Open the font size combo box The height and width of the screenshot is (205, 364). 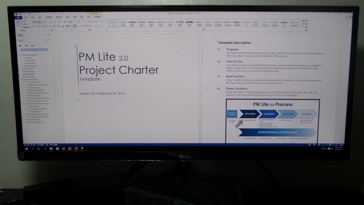[47, 22]
